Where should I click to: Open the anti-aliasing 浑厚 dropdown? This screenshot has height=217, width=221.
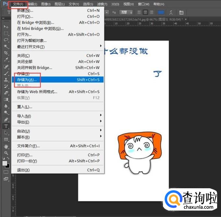126,12
